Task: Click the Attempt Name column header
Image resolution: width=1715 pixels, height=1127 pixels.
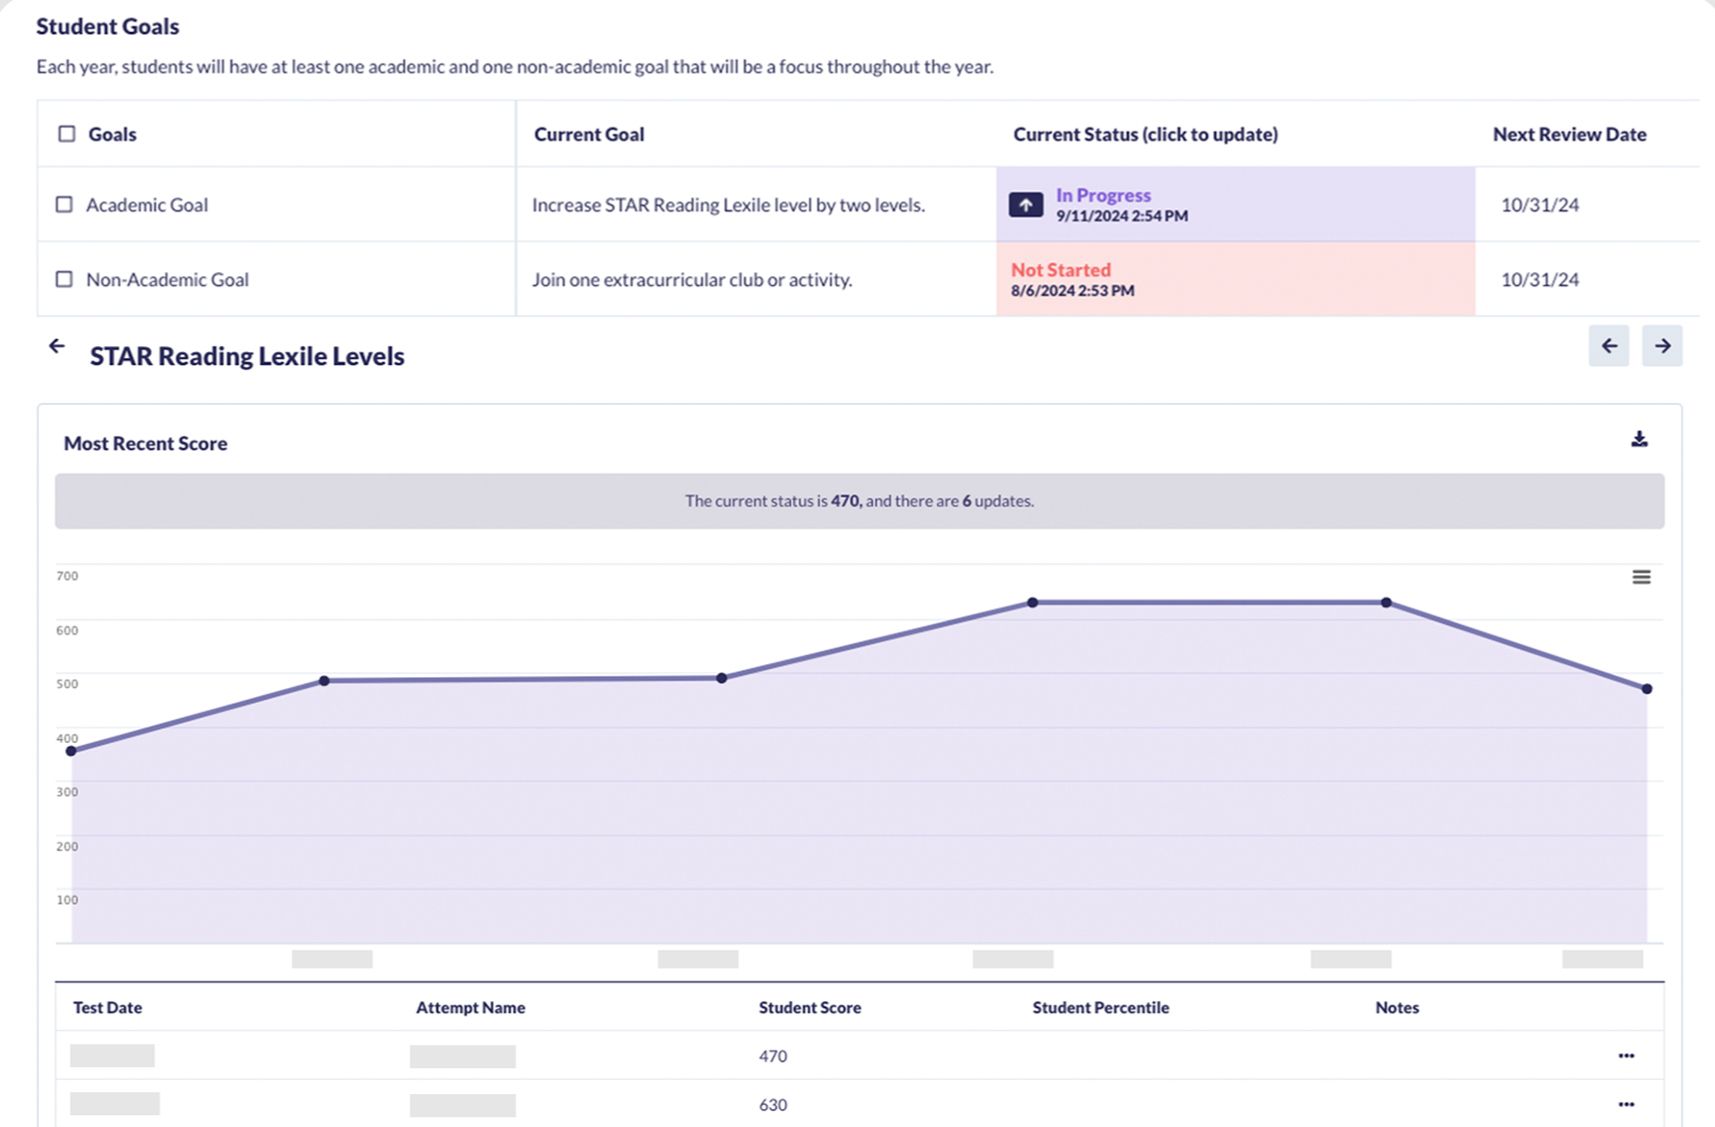Action: point(470,1007)
